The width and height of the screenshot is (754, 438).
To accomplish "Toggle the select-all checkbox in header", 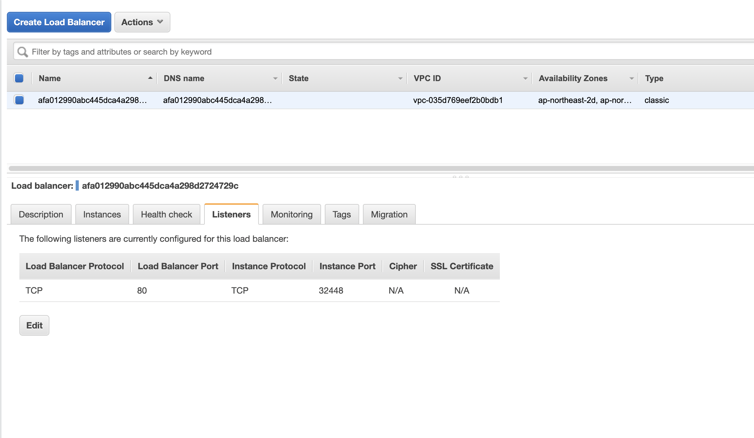I will 19,78.
